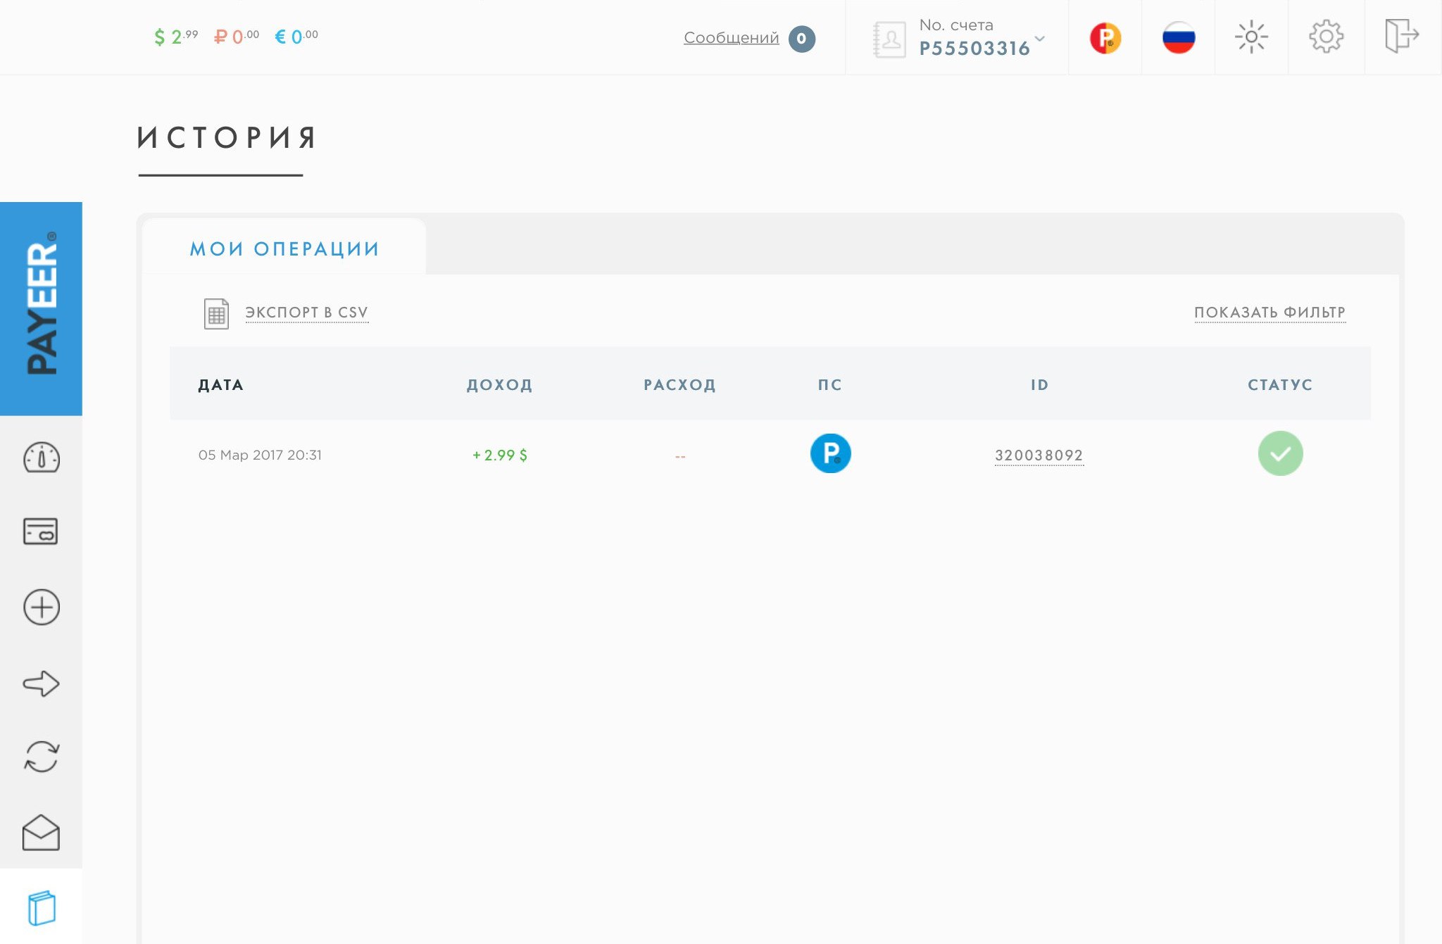Click the ПОКАЗАТЬ ФИЛЬТР link

pos(1269,313)
